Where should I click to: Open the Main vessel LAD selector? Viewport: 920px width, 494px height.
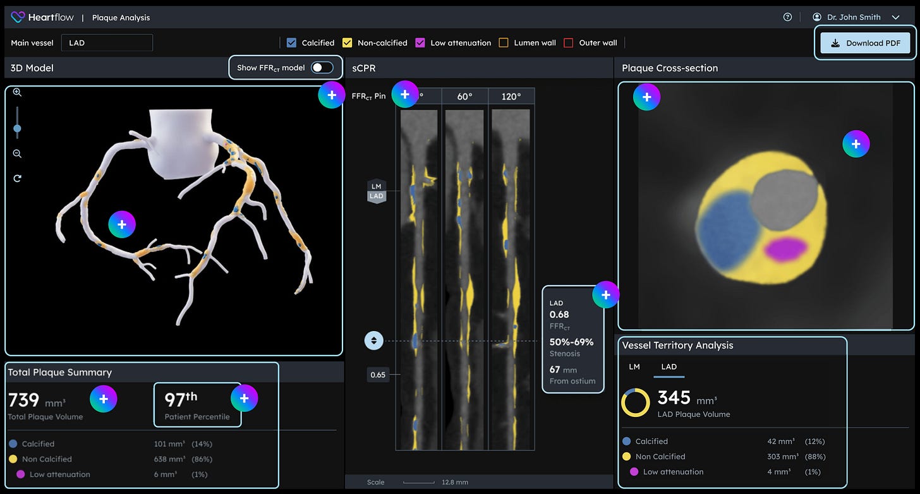107,43
